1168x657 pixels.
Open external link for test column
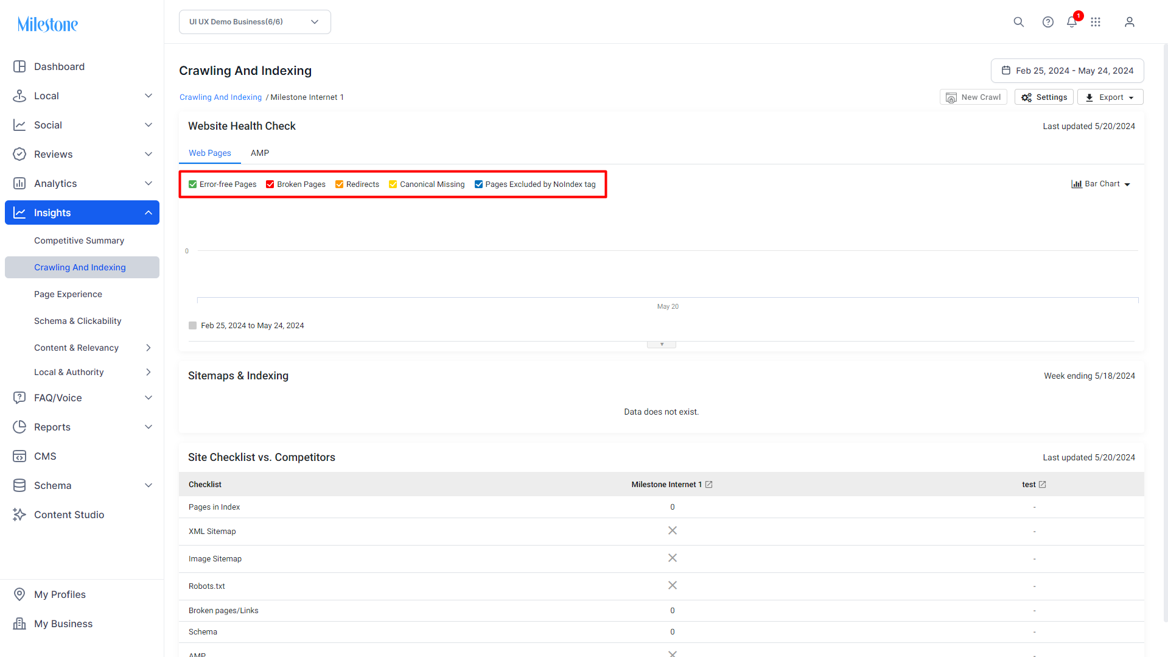click(1042, 485)
